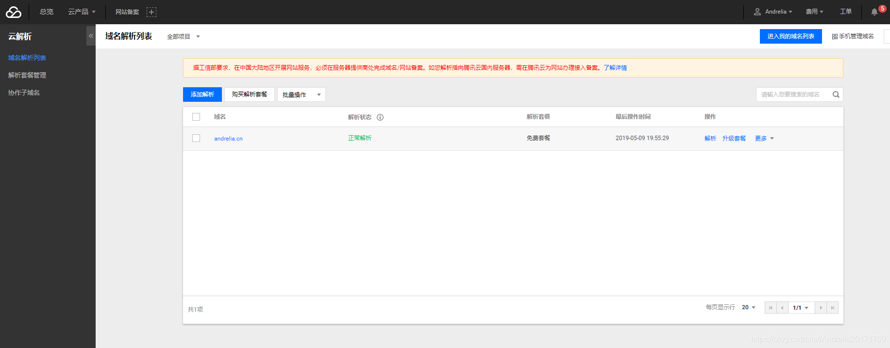
Task: Click the 2019-05-09 19:55:29 timestamp
Action: [x=642, y=138]
